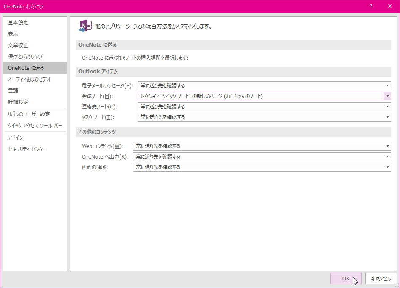Click the OneNote send-to icon in the header
Image resolution: width=400 pixels, height=288 pixels.
tap(85, 26)
